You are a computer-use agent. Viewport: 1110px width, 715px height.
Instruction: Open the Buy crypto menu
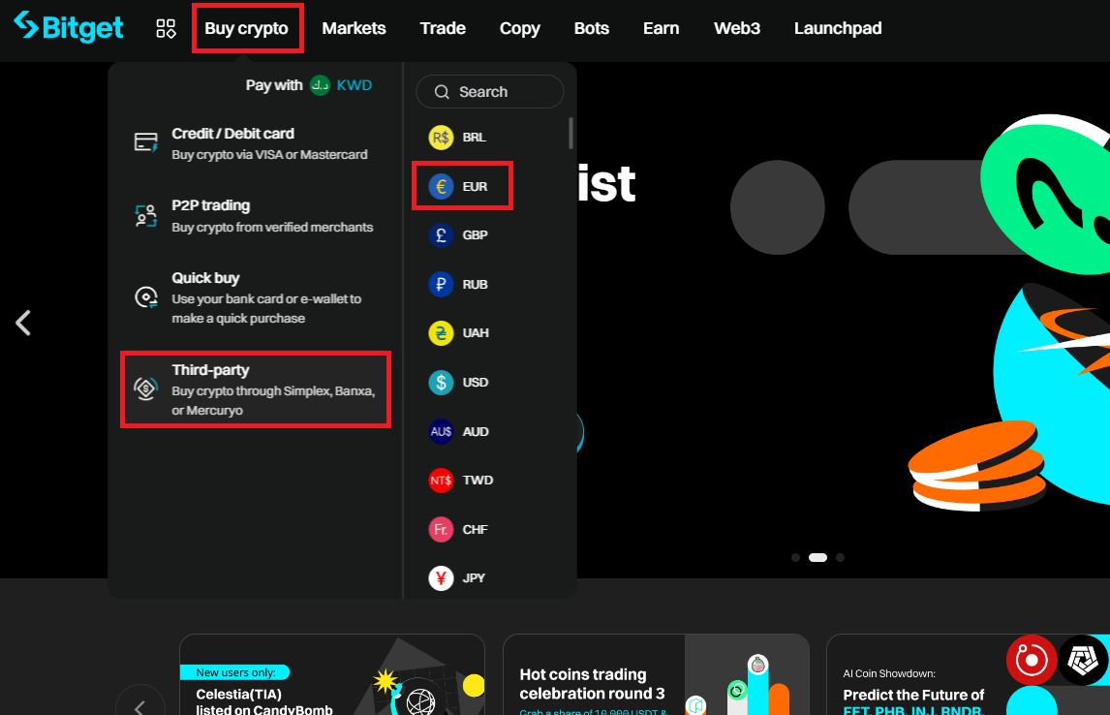click(246, 28)
